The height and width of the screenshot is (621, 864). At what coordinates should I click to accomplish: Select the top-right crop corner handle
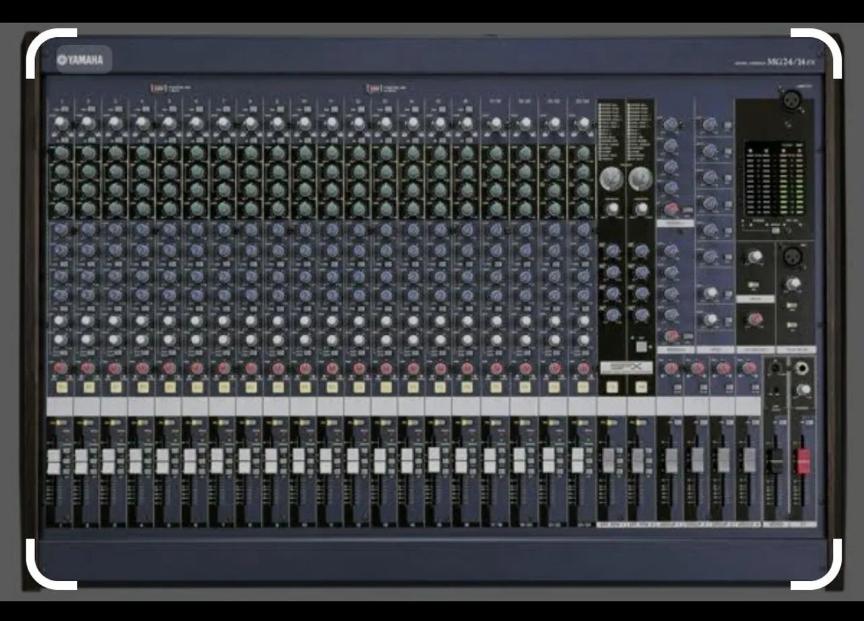point(816,53)
